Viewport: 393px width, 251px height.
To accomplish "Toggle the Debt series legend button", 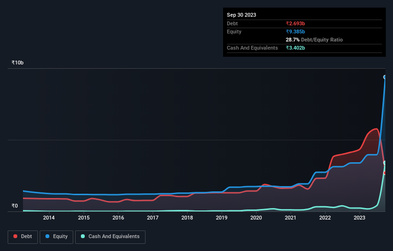I will [22, 237].
